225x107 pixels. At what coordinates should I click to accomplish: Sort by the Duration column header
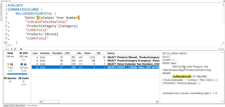click(x=57, y=53)
